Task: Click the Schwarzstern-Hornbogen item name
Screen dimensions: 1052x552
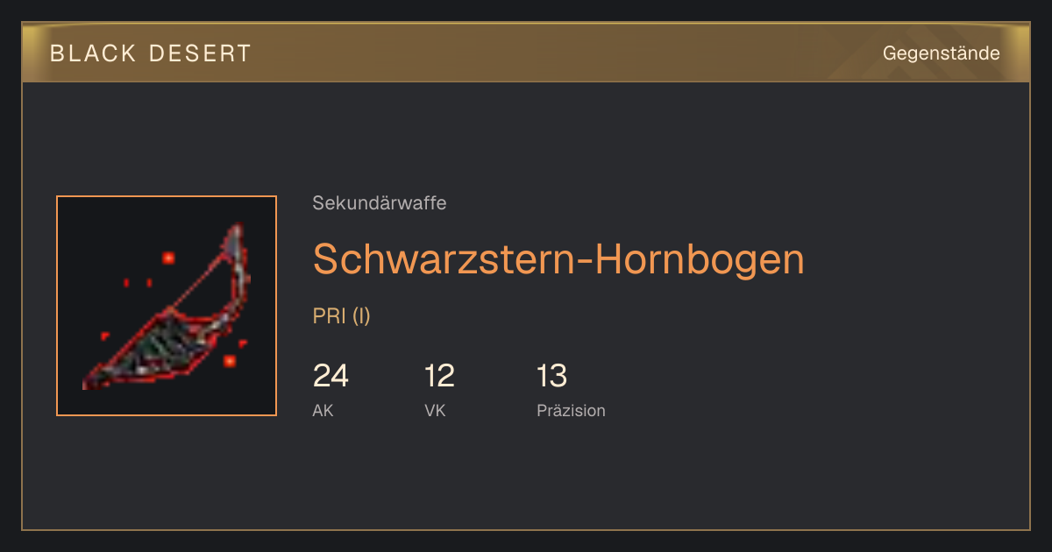Action: pyautogui.click(x=558, y=258)
